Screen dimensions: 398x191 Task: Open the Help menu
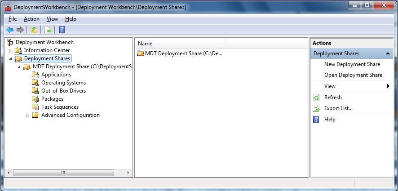(x=71, y=19)
